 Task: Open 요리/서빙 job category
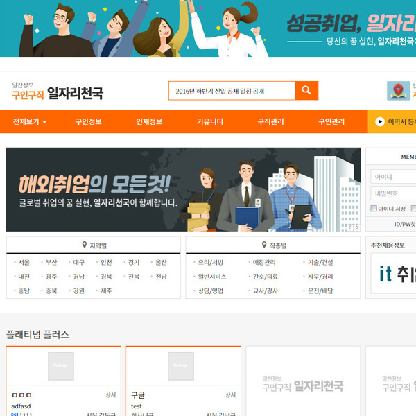point(211,262)
